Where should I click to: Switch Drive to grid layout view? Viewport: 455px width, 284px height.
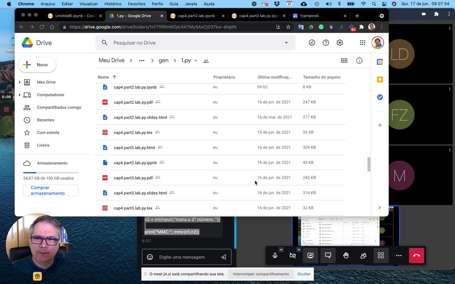pos(344,61)
